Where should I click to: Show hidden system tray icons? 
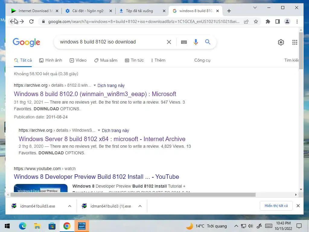[236, 226]
